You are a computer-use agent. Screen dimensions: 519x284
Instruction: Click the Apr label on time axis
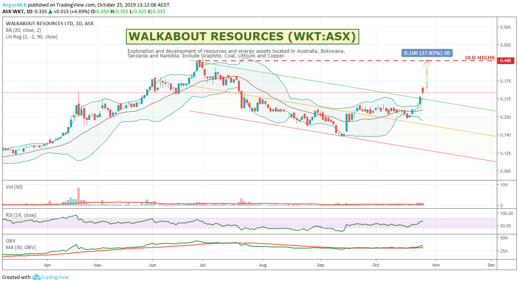pos(48,265)
